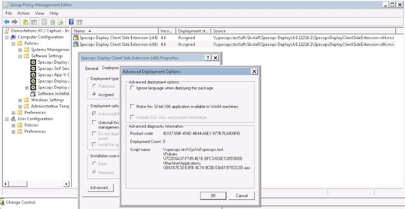Click the Deployment state column header
Screen dimensions: 405x209
193,31
